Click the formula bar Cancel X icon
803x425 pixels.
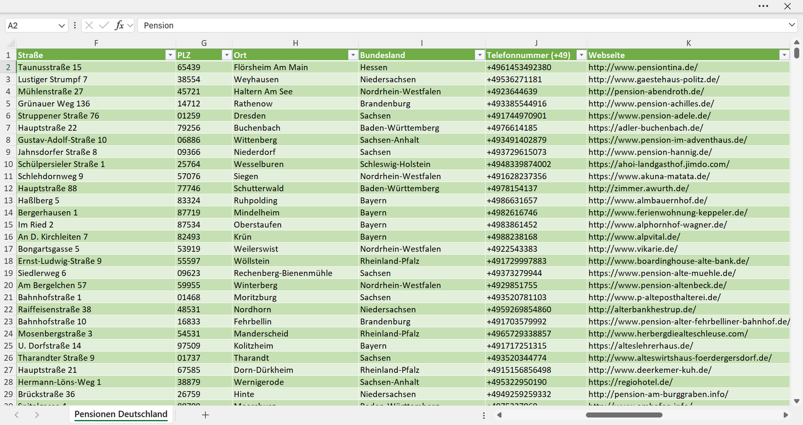click(89, 26)
